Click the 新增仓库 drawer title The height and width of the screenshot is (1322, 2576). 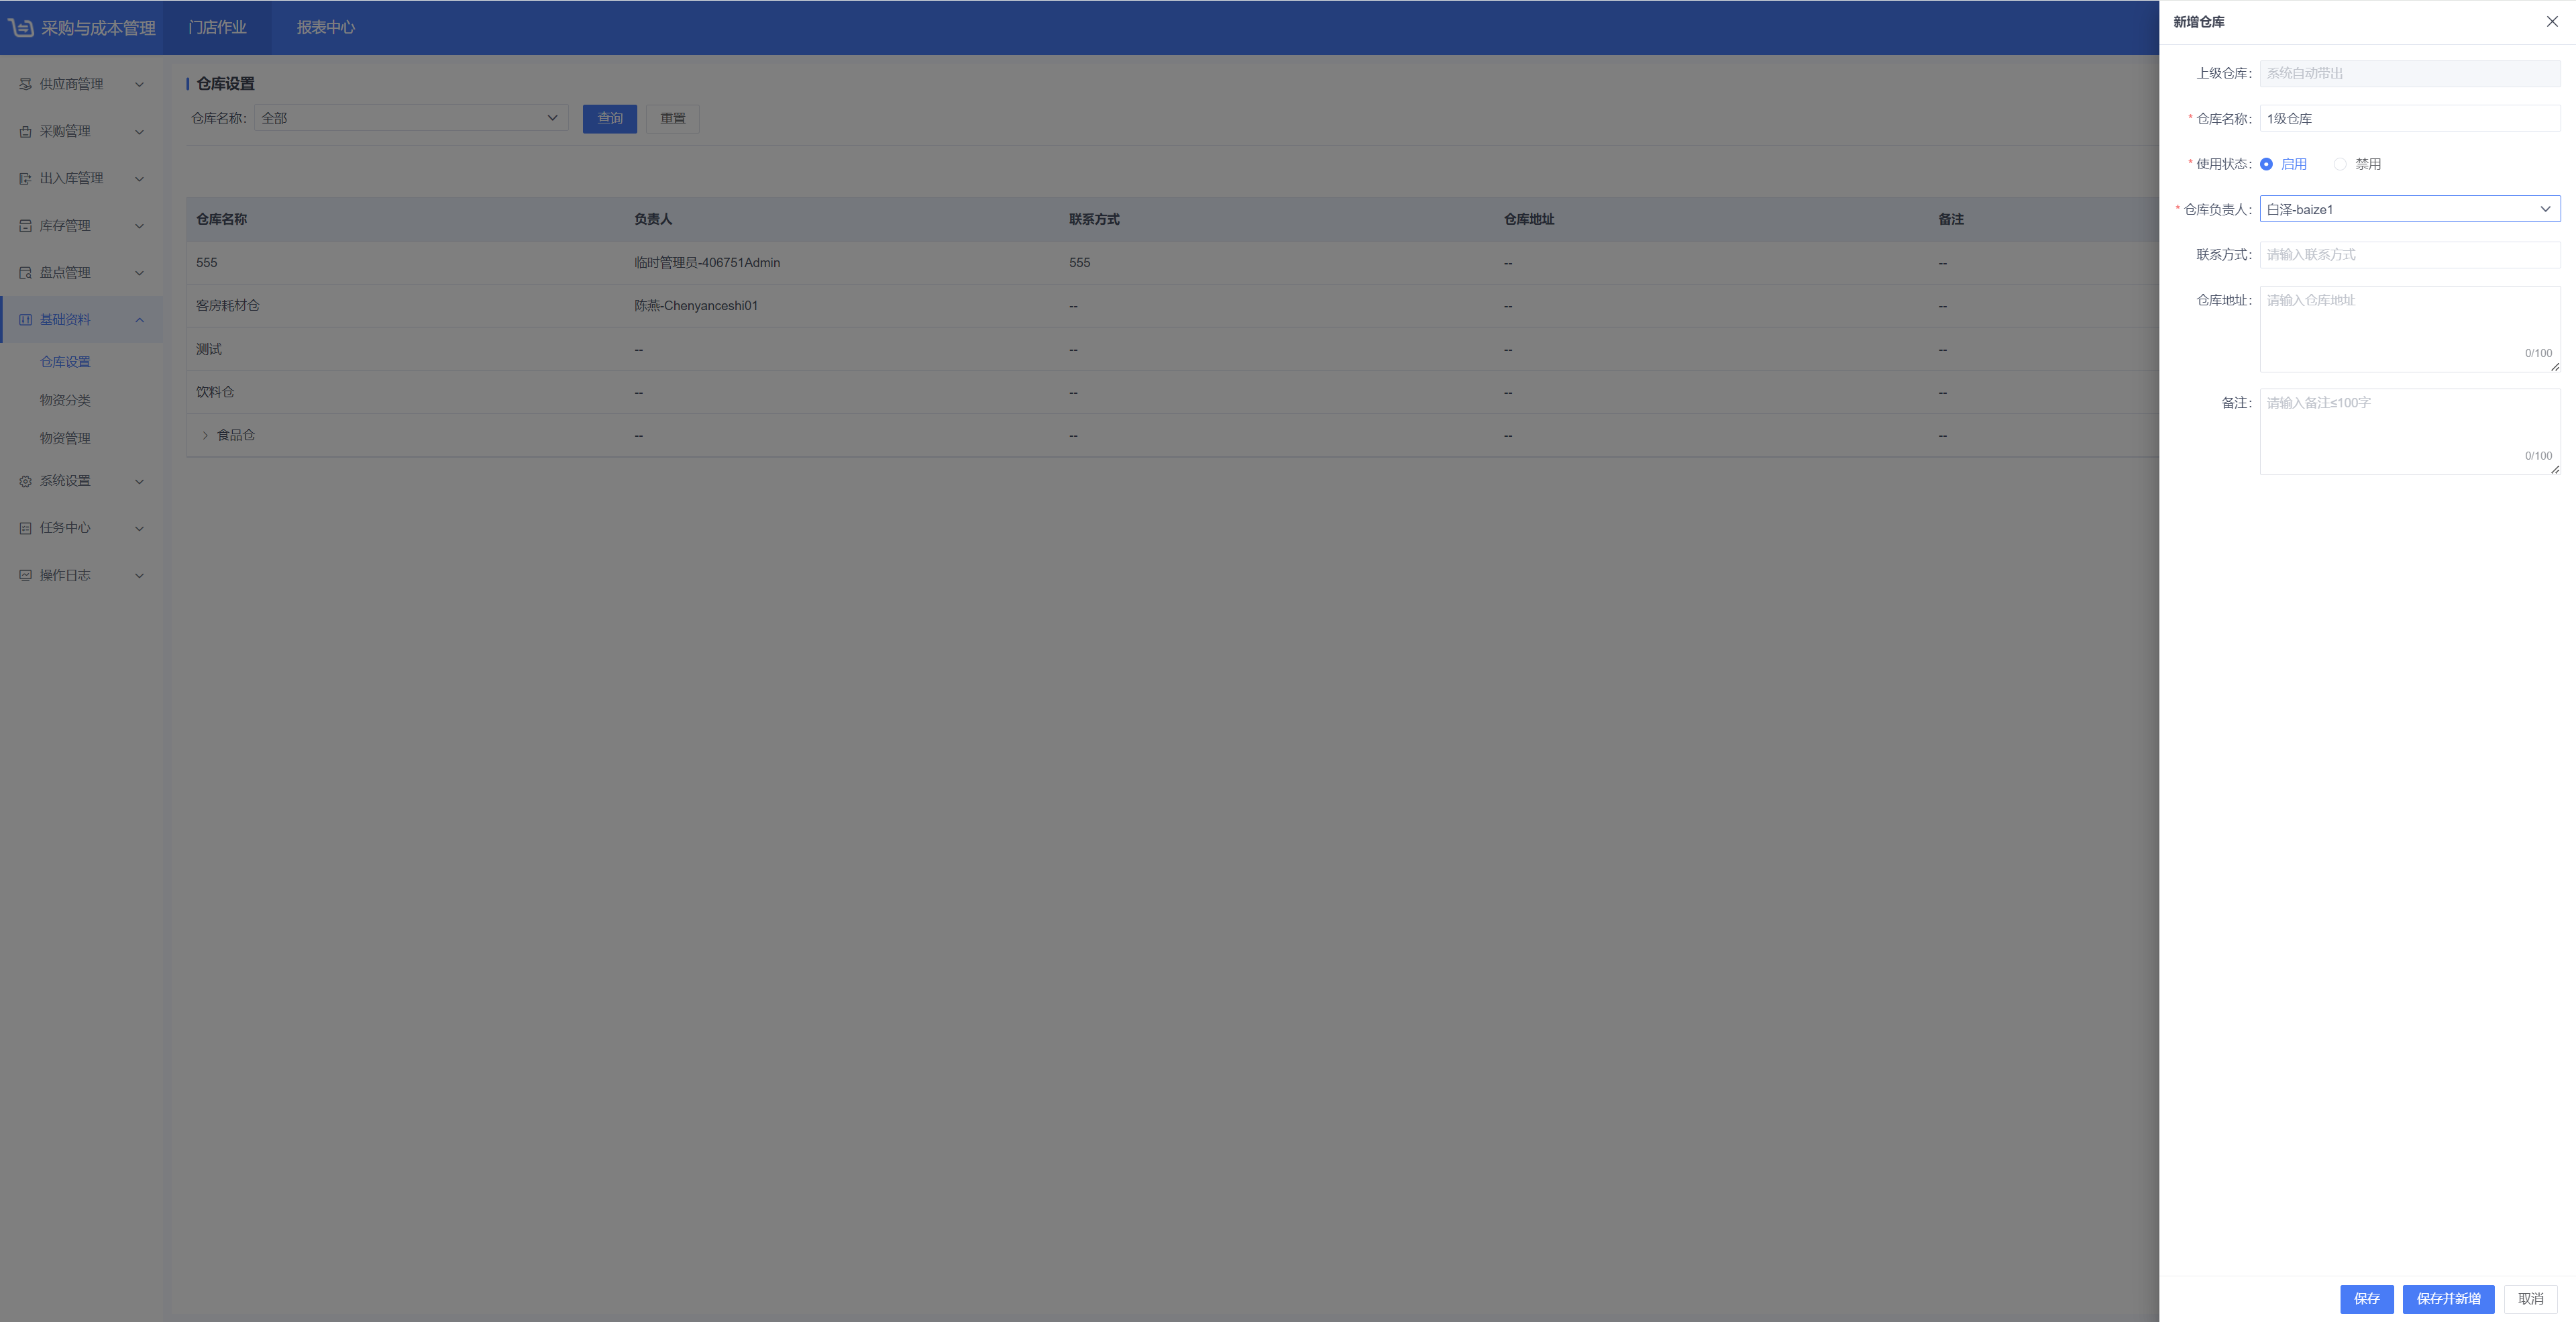tap(2199, 22)
